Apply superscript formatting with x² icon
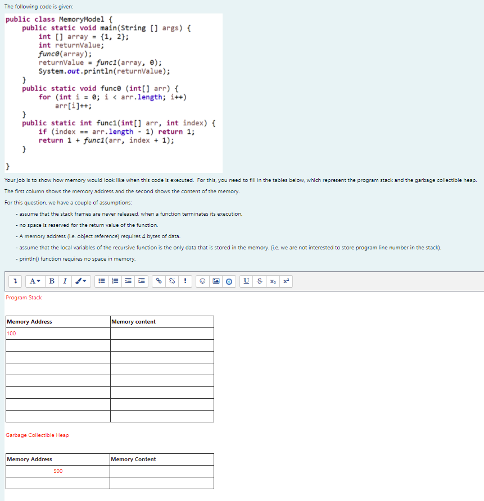This screenshot has height=501, width=484. [x=286, y=281]
